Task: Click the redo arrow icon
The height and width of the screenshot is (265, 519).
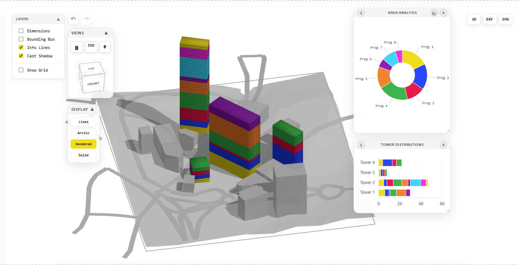Action: (86, 19)
